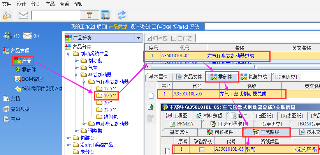Click the window search toolbar icon
Screen dimensions: 320x155
tap(105, 15)
